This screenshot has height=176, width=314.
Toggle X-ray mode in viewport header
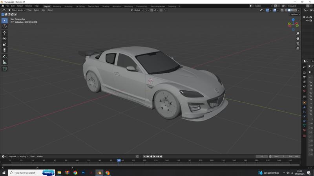click(x=282, y=10)
